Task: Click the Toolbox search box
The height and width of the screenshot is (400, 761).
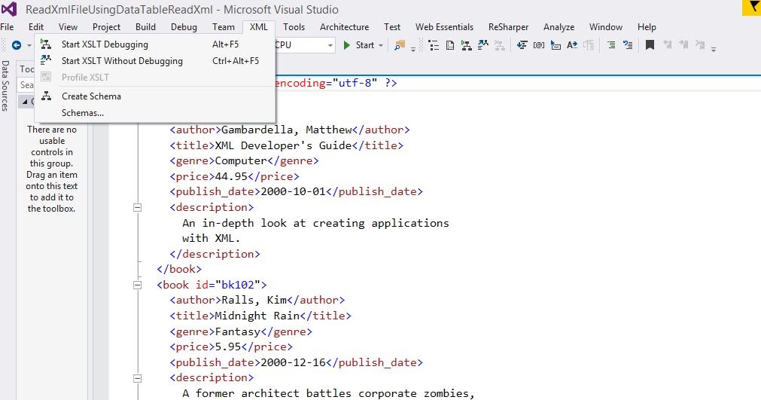Action: click(x=26, y=85)
